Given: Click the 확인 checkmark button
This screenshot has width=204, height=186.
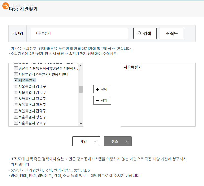Looking at the screenshot, I should tap(86, 141).
